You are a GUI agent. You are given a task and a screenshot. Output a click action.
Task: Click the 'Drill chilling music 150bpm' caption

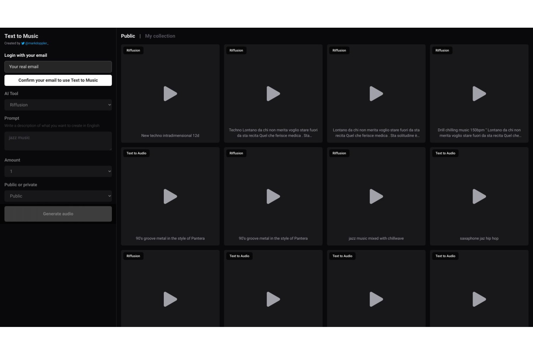479,133
